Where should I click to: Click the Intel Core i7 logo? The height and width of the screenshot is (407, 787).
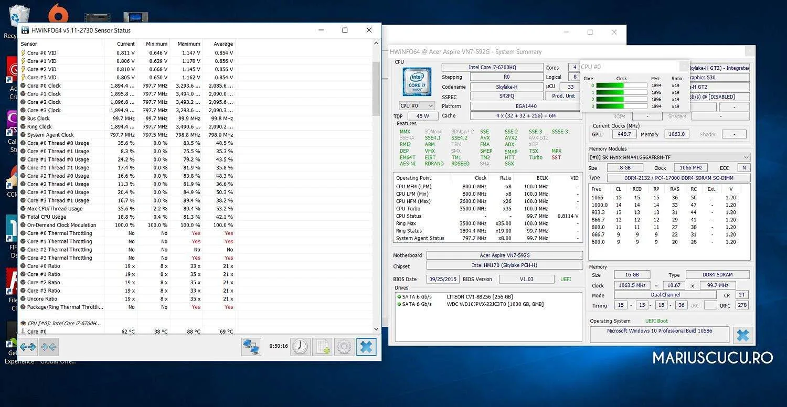[417, 81]
